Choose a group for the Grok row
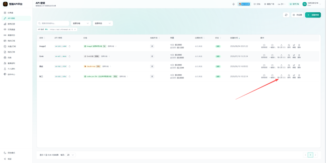Screen dimensions: 326x163 pyautogui.click(x=105, y=56)
